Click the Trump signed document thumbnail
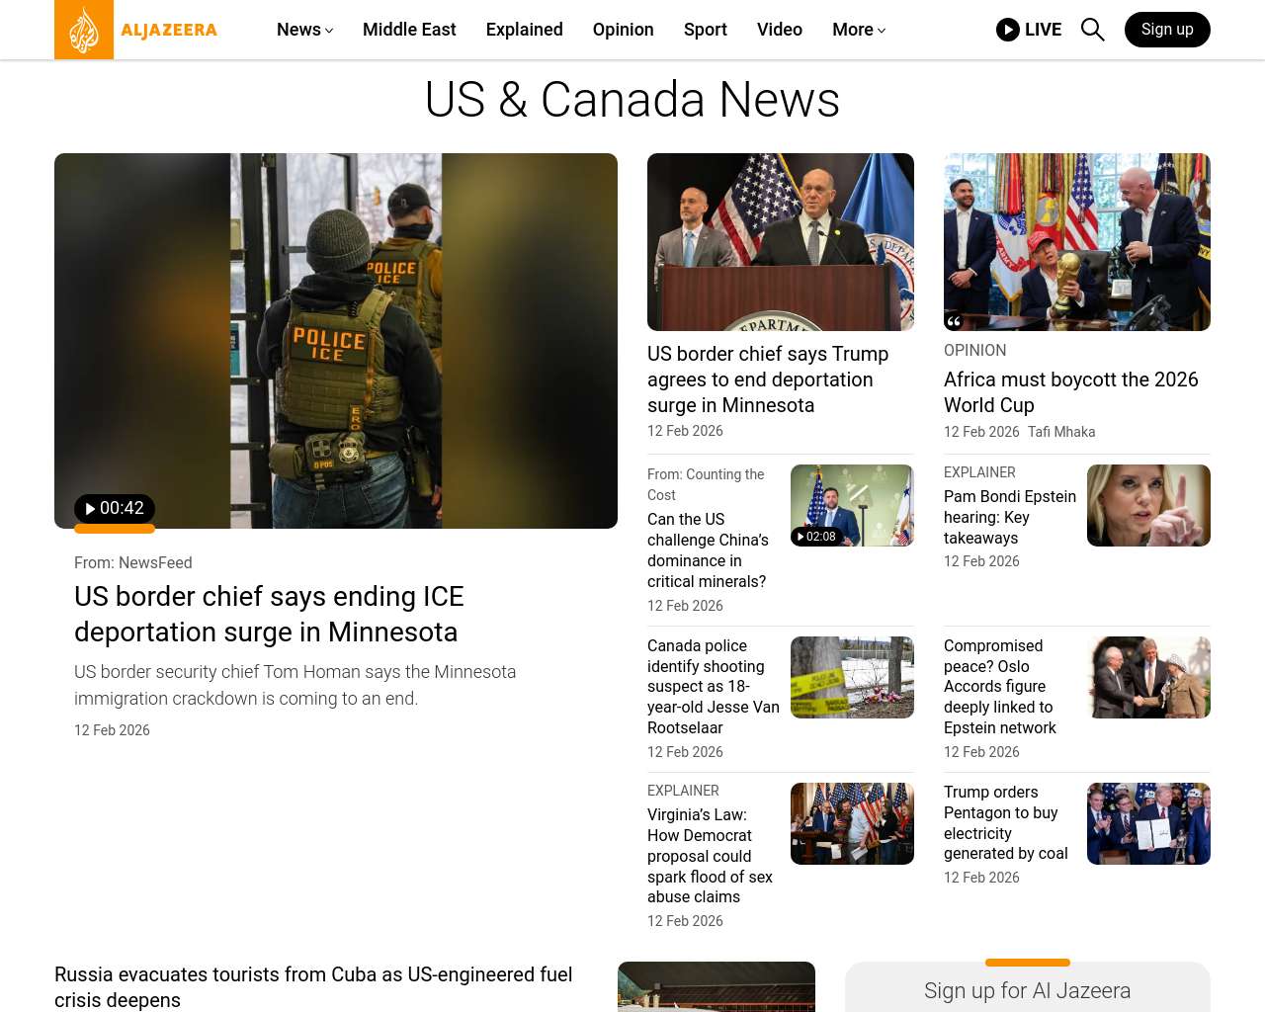 [1148, 823]
